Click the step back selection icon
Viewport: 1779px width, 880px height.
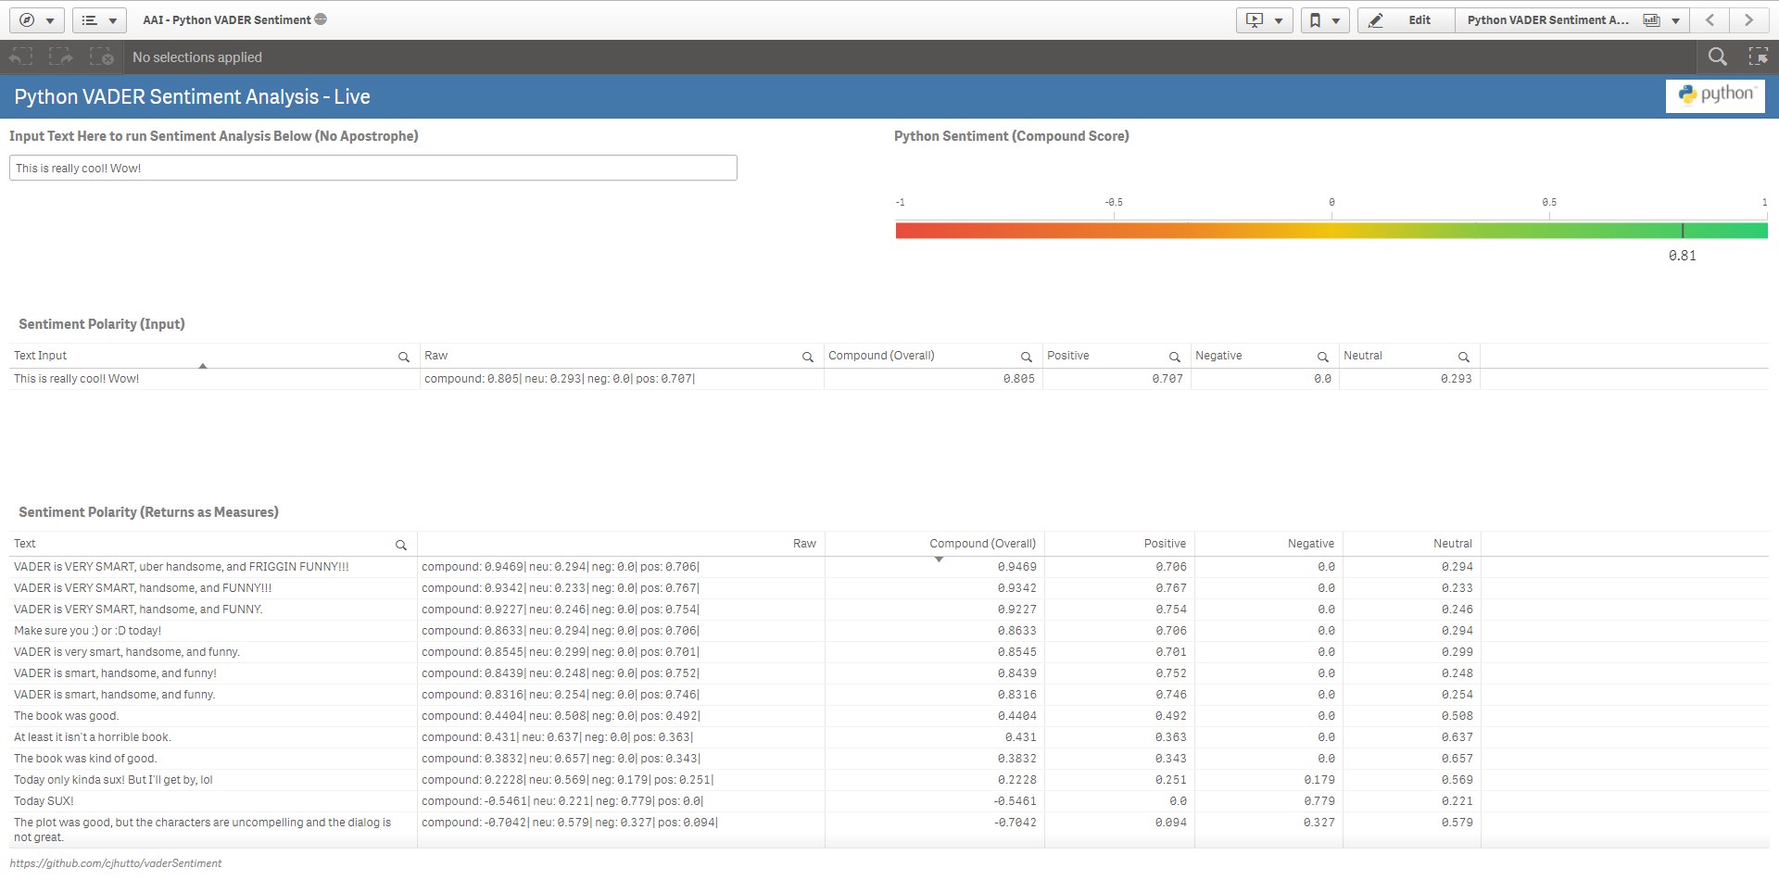[20, 57]
